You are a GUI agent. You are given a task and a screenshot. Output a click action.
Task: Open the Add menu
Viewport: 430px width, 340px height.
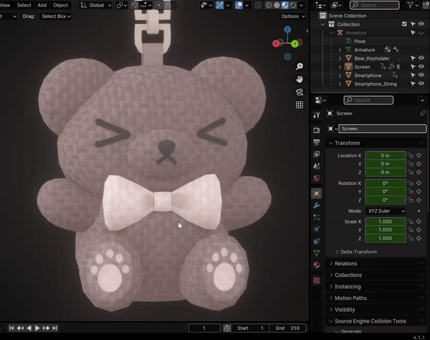[42, 5]
